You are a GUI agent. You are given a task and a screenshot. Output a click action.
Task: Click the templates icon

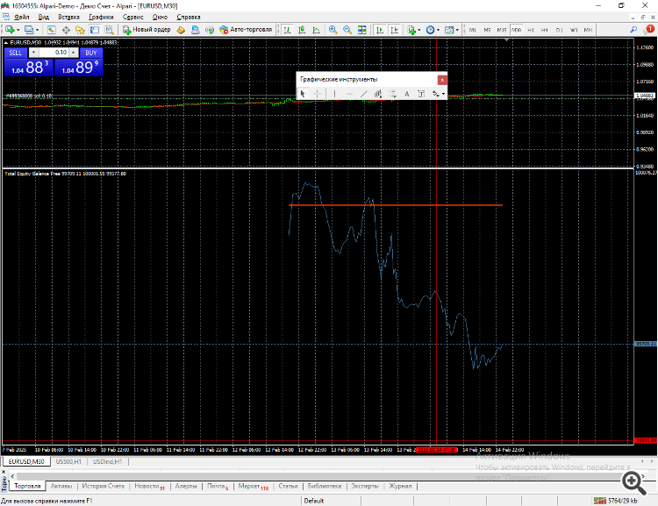tap(449, 30)
